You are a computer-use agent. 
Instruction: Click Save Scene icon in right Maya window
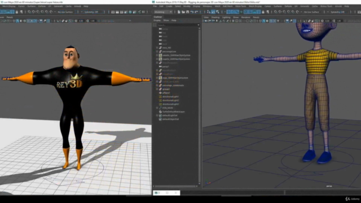pyautogui.click(x=188, y=12)
